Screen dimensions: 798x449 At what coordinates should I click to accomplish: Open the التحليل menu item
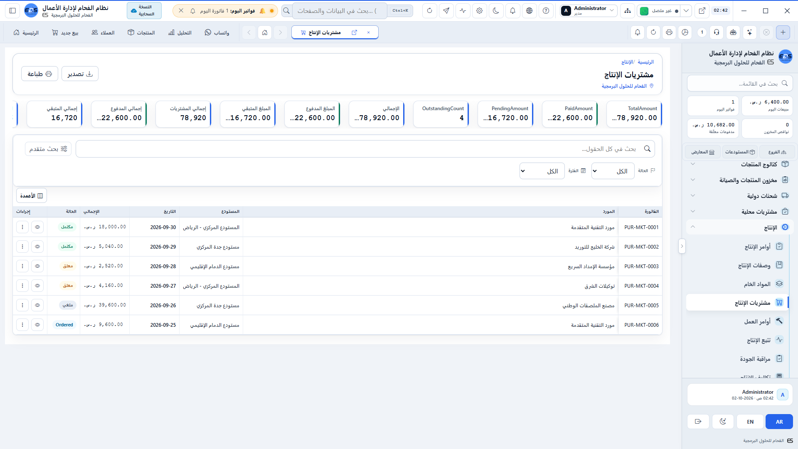pyautogui.click(x=180, y=32)
